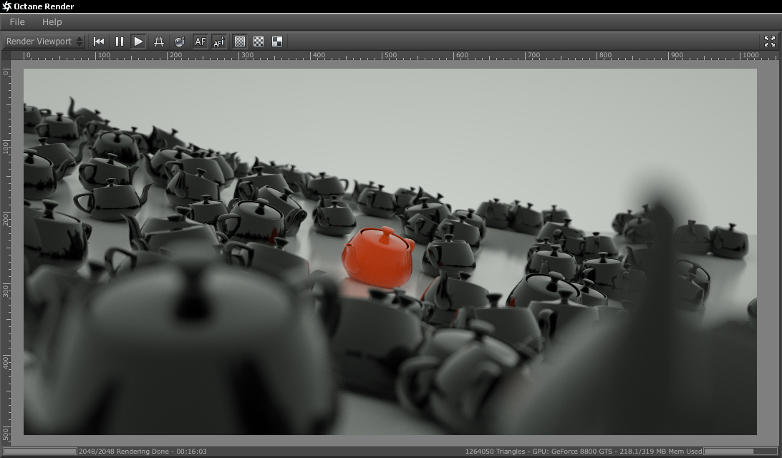Activate the material picker sphere icon
This screenshot has height=458, width=782.
point(179,42)
